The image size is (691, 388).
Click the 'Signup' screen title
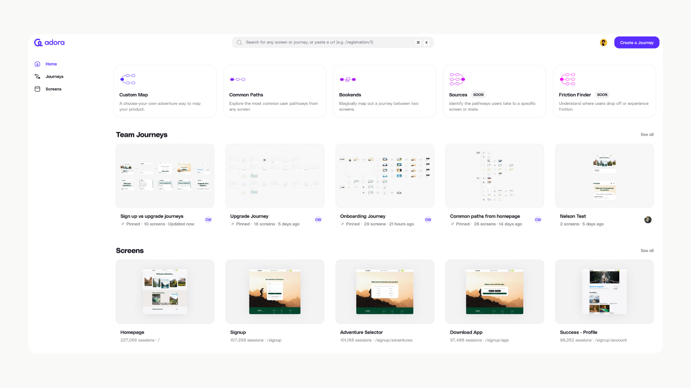tap(238, 332)
